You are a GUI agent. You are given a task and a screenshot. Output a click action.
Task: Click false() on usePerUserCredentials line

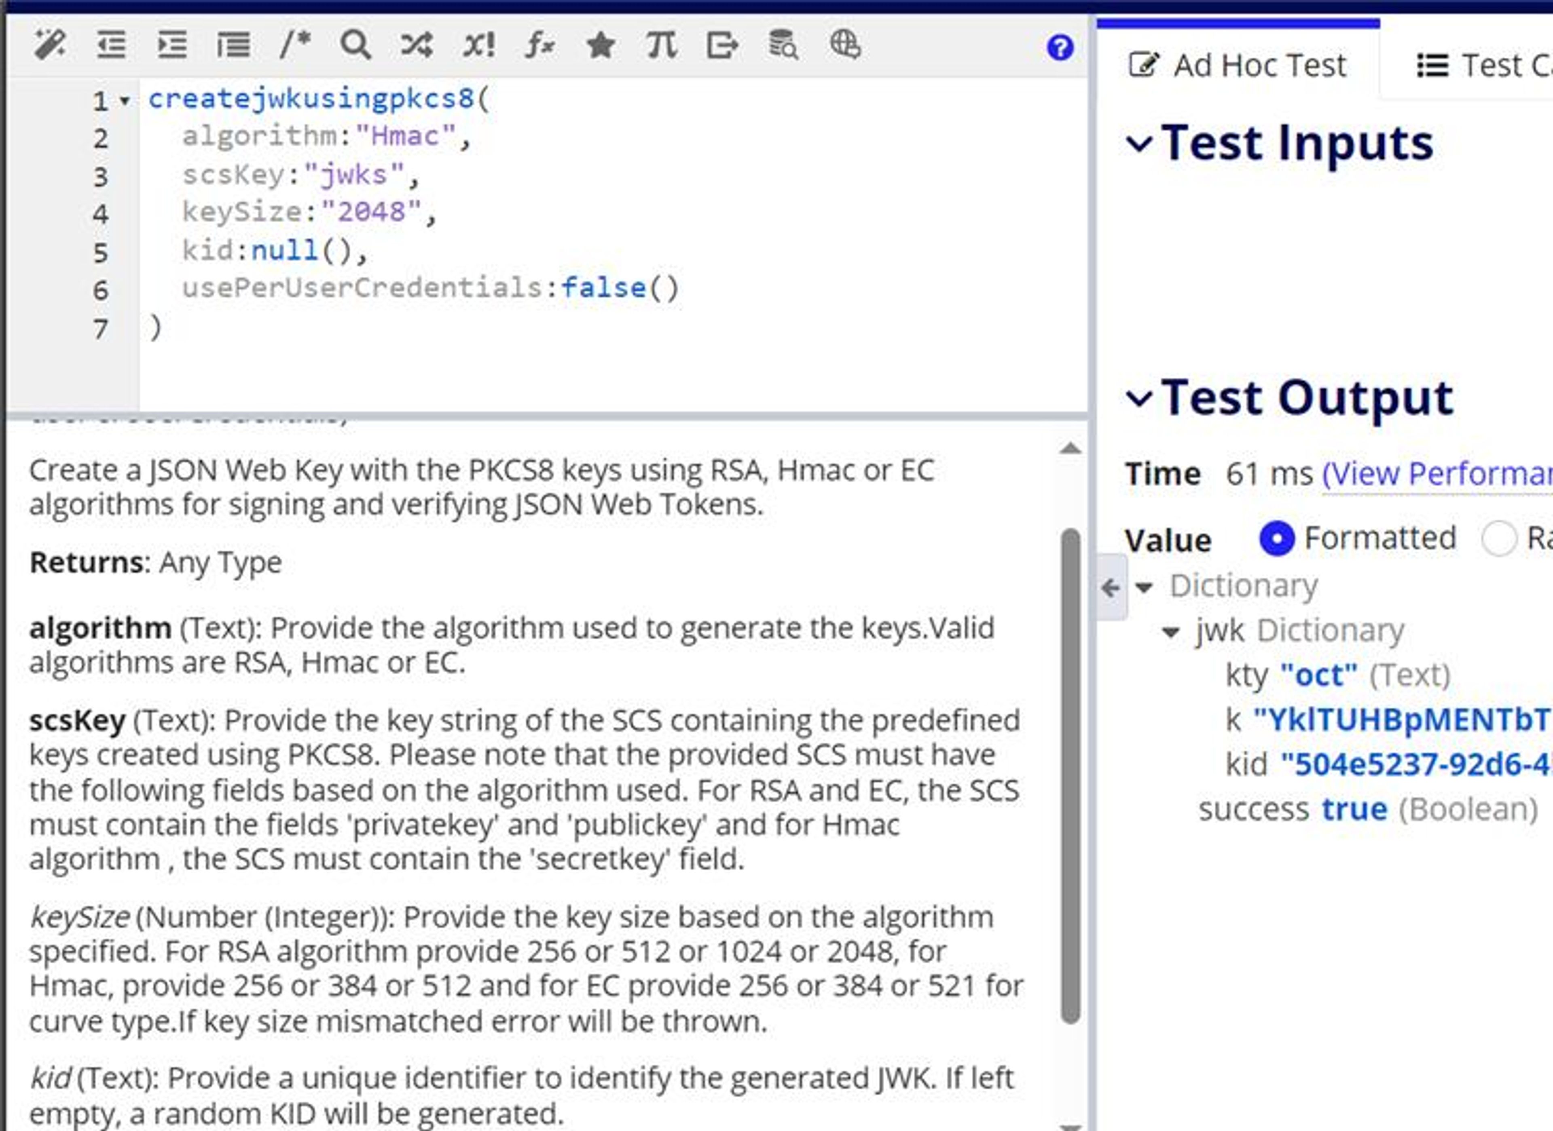[621, 288]
